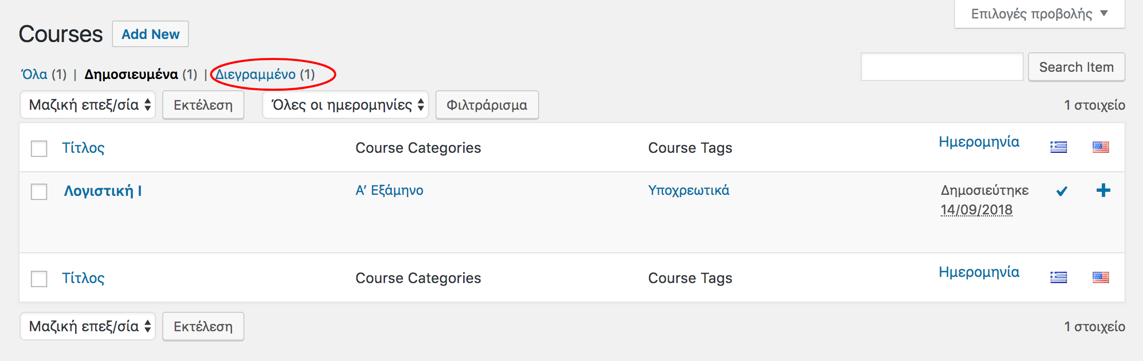Switch to the Όλα courses view

[x=34, y=74]
